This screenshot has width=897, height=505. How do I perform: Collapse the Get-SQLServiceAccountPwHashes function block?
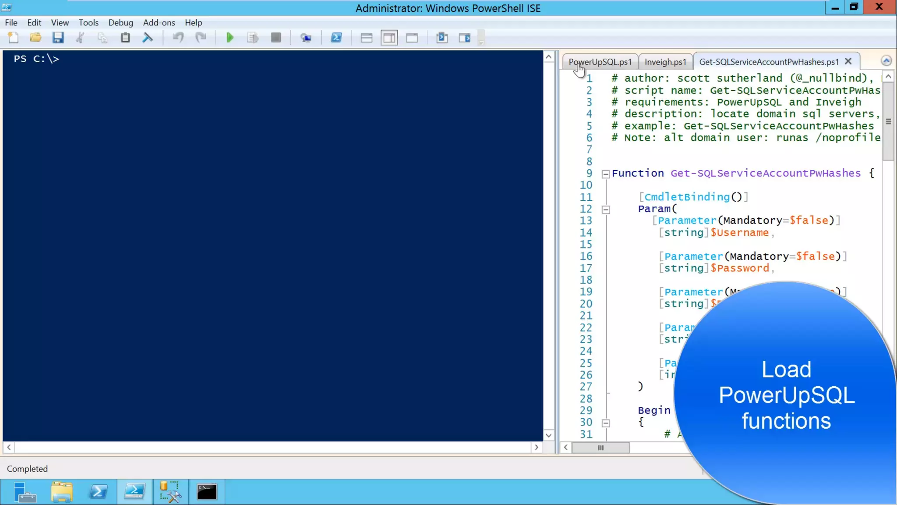(x=606, y=174)
